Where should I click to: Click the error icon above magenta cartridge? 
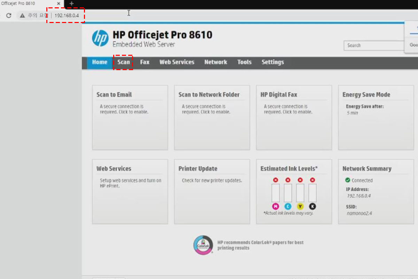276,180
